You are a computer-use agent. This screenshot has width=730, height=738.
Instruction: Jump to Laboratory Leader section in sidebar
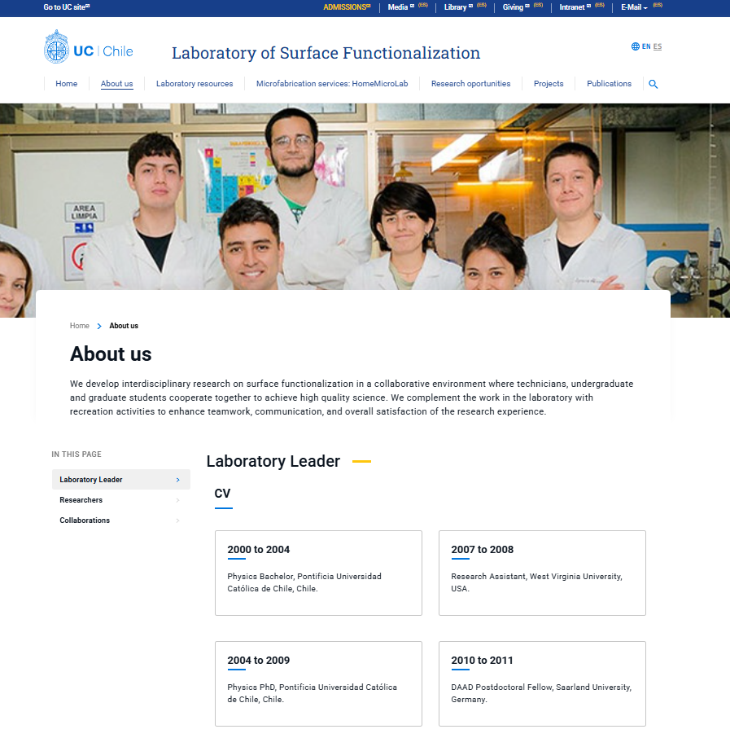121,480
